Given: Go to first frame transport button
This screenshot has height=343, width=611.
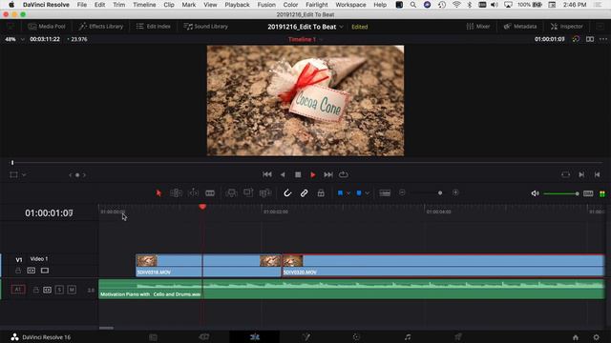Looking at the screenshot, I should coord(267,175).
